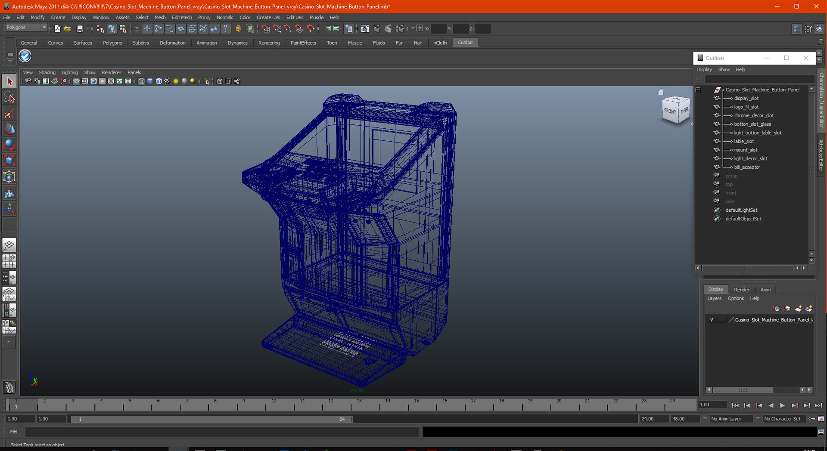Collapse Casino_Slot_Machine_Button_Panel tree node
Screen dimensions: 827x451
[698, 90]
